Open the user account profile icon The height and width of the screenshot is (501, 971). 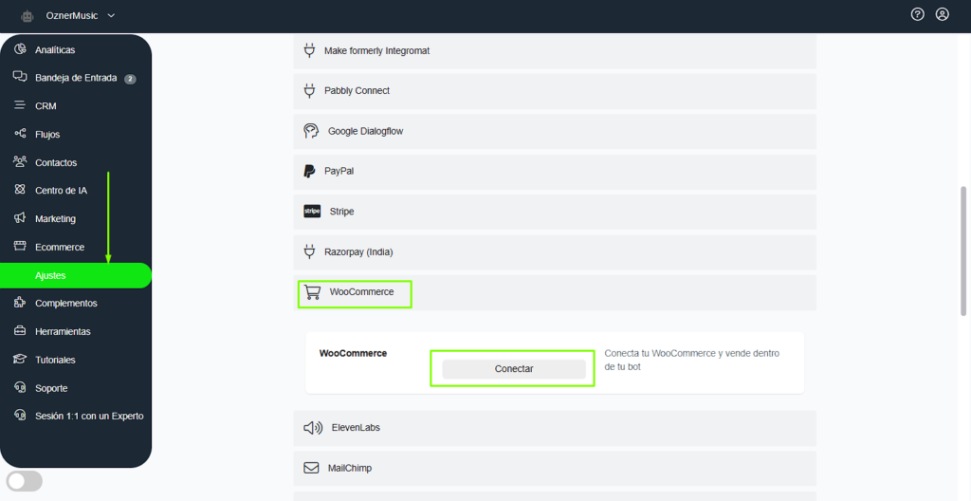point(942,14)
